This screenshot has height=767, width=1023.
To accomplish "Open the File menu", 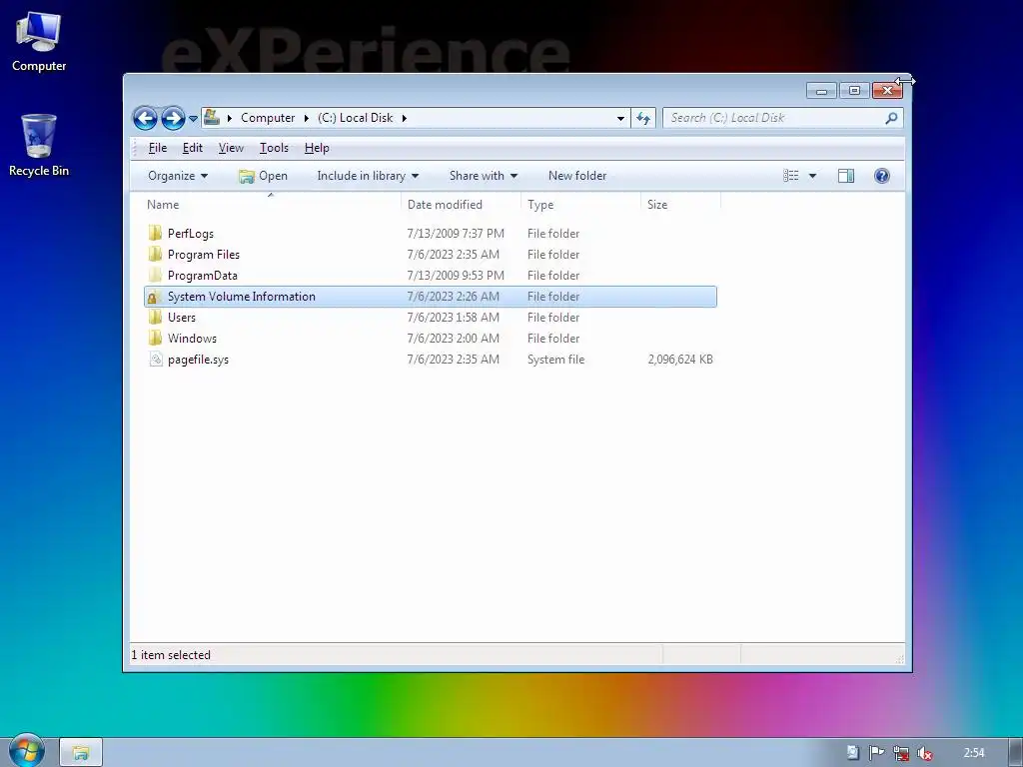I will point(157,148).
